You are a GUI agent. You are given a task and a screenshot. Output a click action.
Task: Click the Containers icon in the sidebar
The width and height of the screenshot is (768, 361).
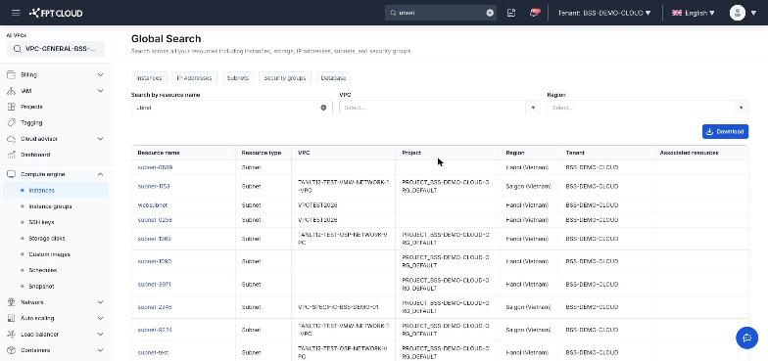[x=11, y=350]
